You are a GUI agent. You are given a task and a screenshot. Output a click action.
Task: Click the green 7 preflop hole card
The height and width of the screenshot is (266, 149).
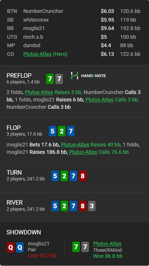(50, 79)
